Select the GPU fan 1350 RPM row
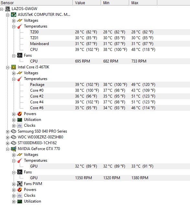Viewport: 190px width, 211px height. (x=110, y=178)
